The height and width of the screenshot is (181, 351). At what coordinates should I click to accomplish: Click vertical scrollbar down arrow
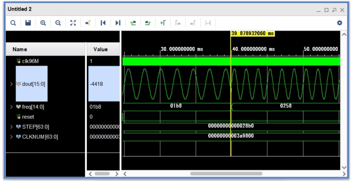click(x=344, y=167)
